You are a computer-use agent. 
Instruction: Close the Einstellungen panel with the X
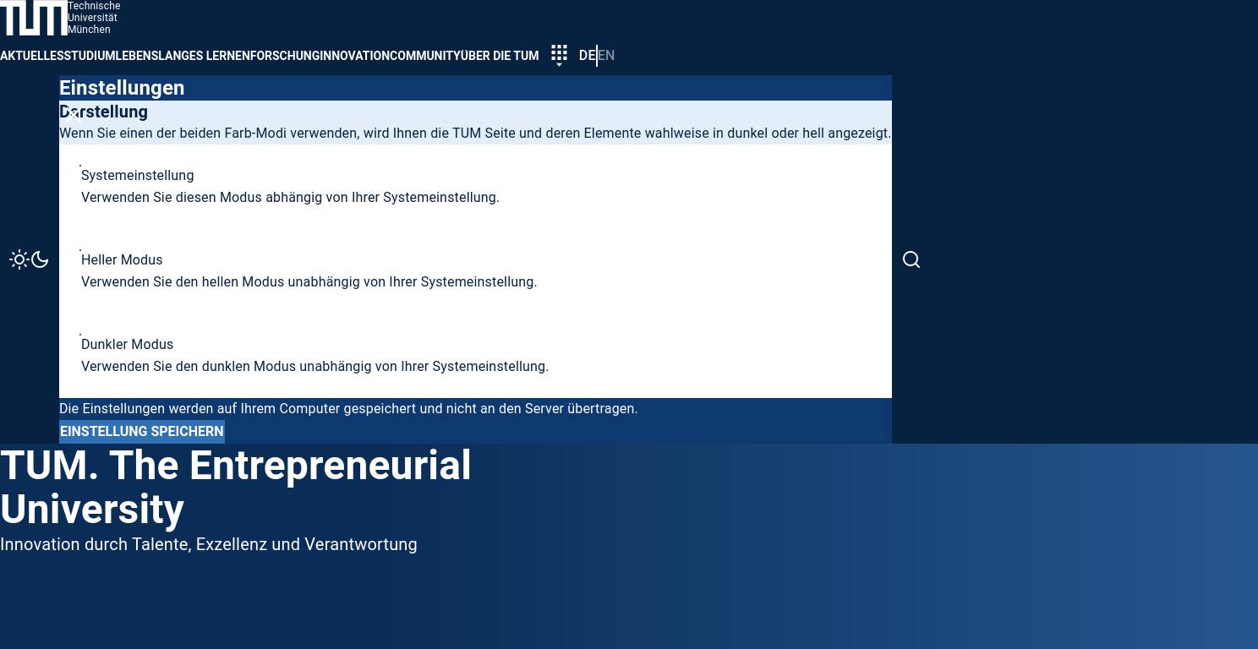[74, 115]
